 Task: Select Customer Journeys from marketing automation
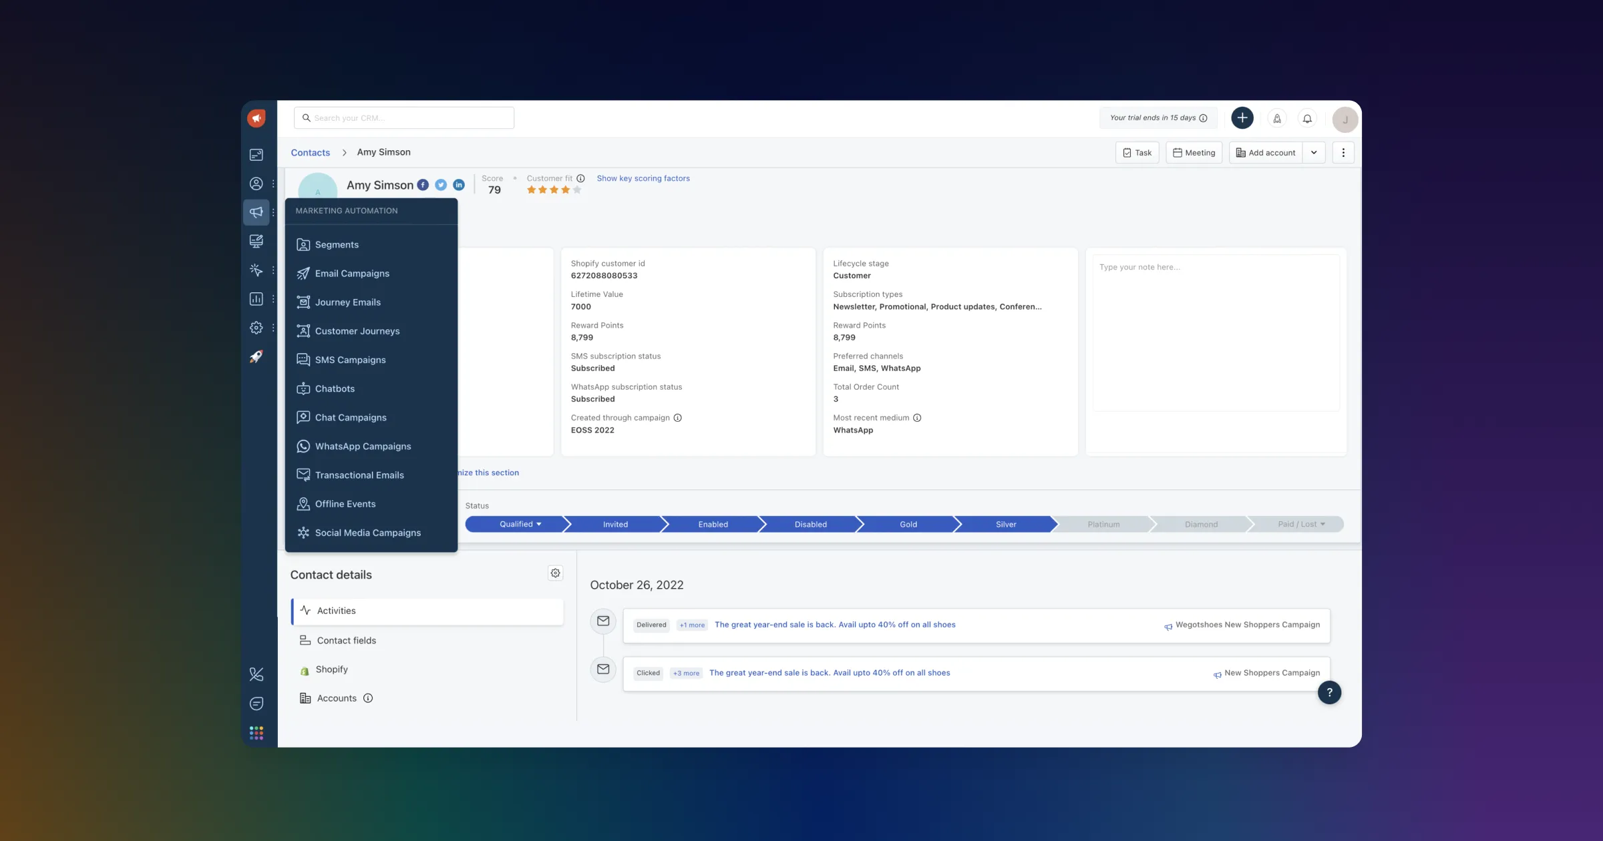[x=357, y=332]
